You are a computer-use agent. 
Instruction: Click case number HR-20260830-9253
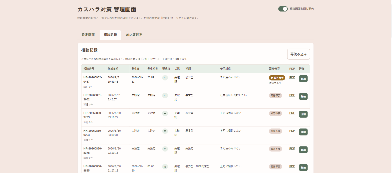tap(93, 133)
